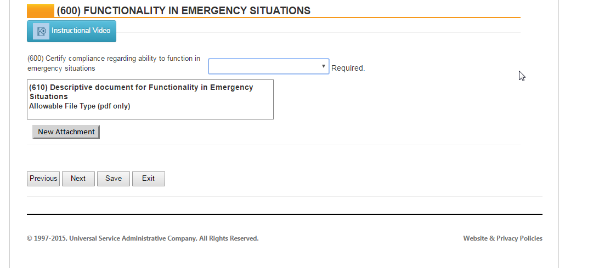Exit the form using Exit button
Screen dimensions: 599x268
148,179
